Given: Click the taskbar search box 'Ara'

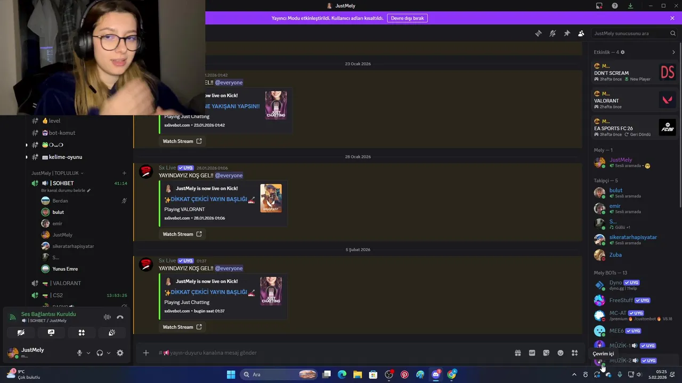Looking at the screenshot, I should pos(279,374).
